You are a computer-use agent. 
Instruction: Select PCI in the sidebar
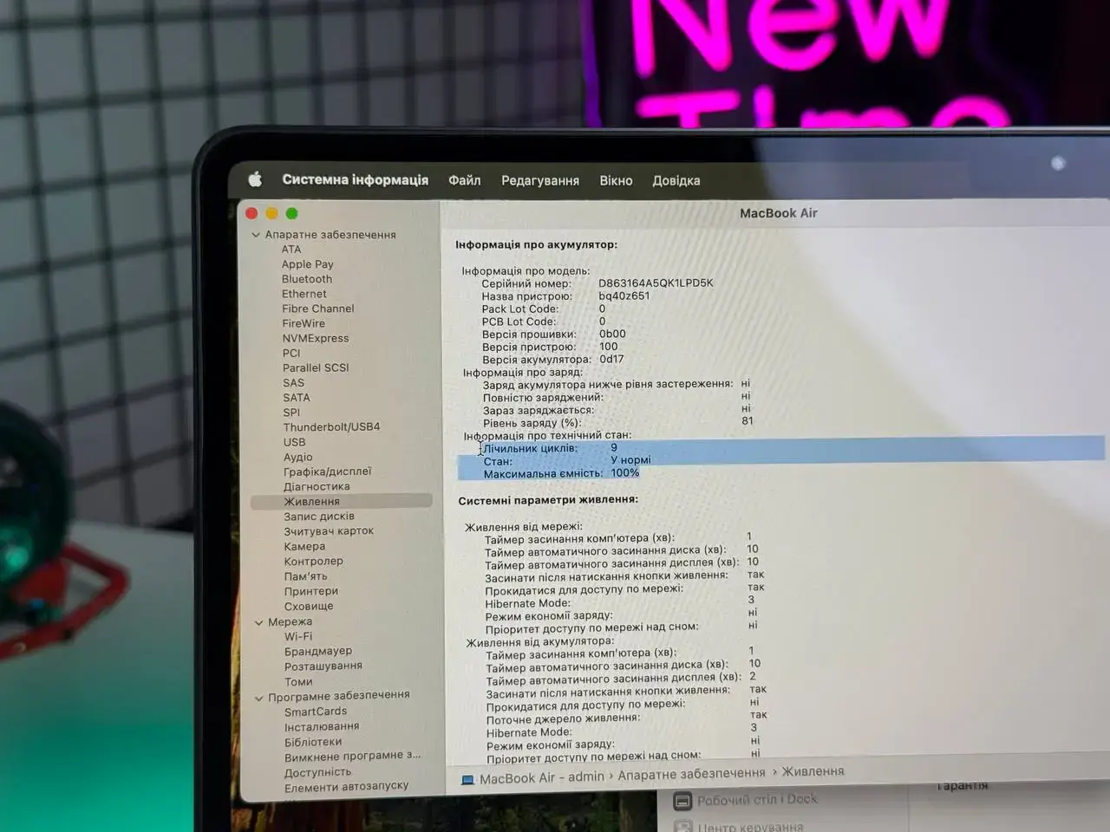coord(291,353)
